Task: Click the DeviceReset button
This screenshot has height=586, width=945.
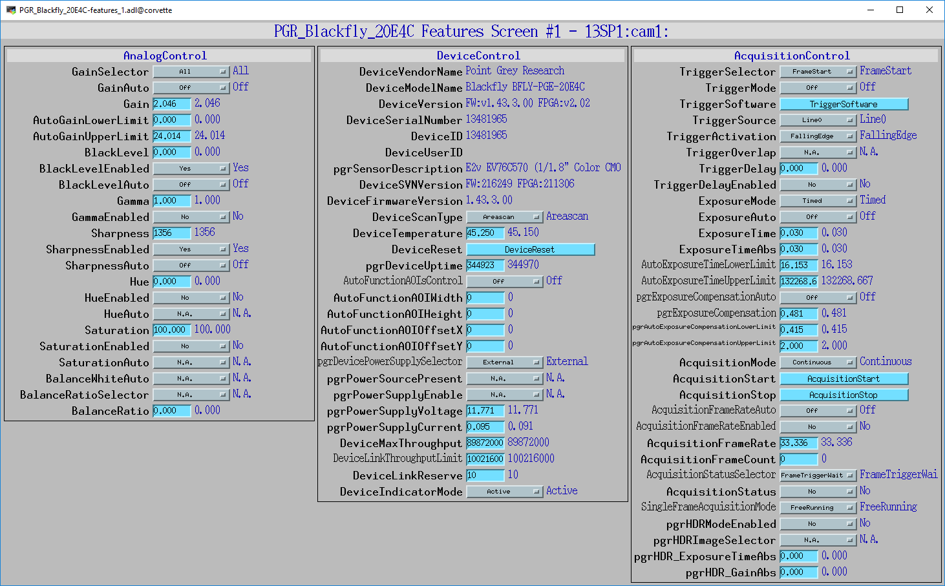Action: pyautogui.click(x=531, y=249)
